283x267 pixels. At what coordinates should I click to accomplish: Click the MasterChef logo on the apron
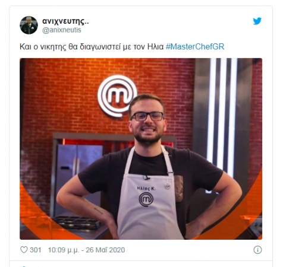tap(146, 199)
